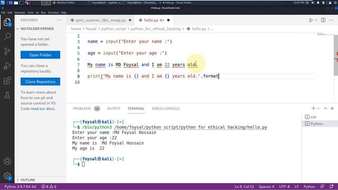Click unsaved dot on hello.py tab

[168, 20]
